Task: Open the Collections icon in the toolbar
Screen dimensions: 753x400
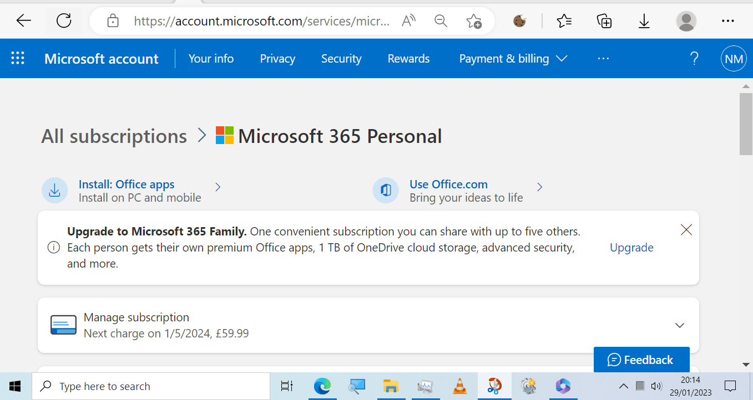Action: pos(604,21)
